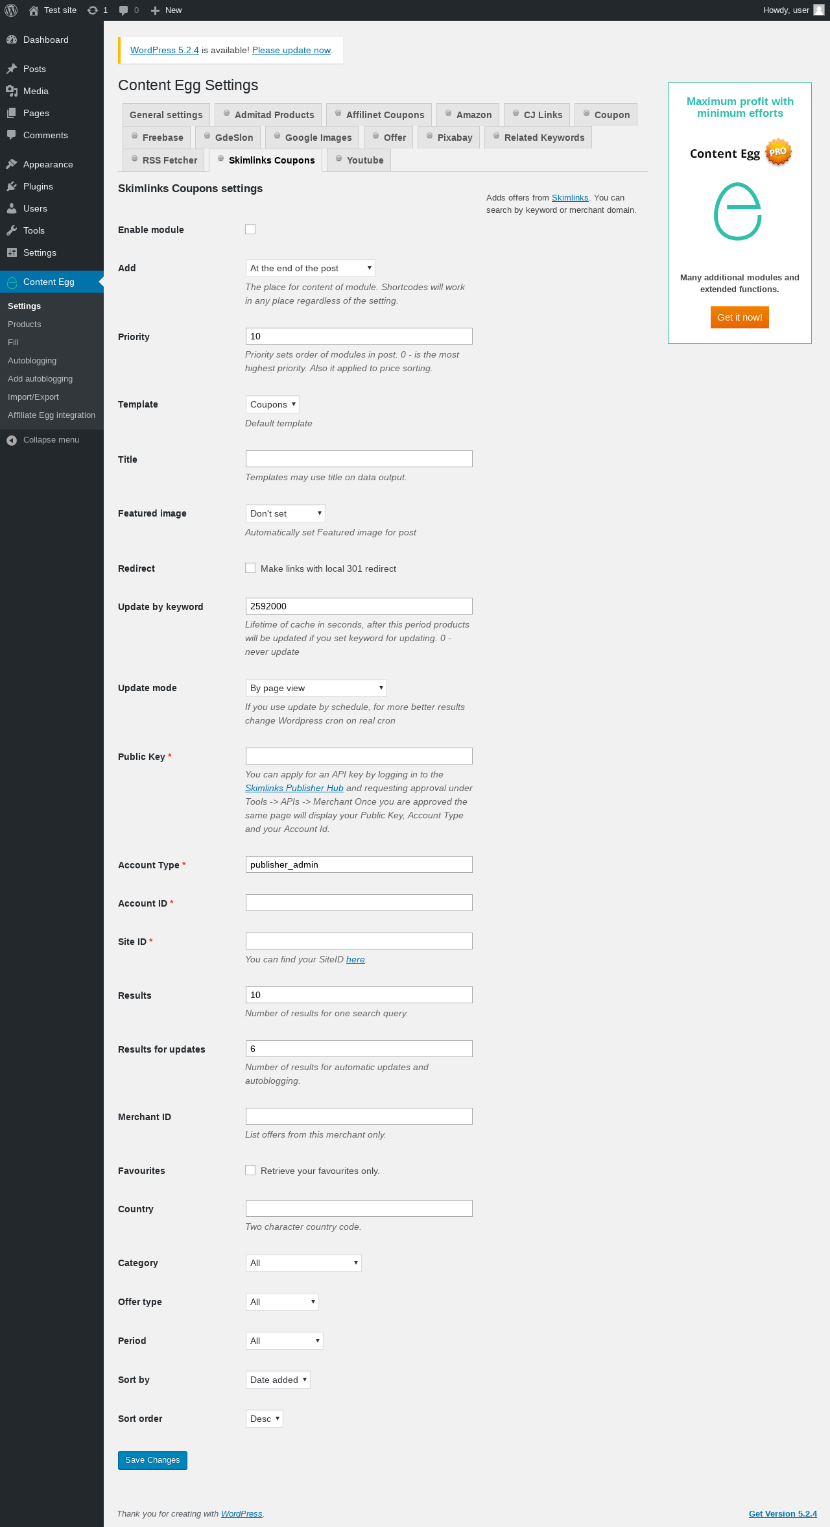The image size is (830, 1527).
Task: Toggle the Enable module checkbox
Action: pos(250,229)
